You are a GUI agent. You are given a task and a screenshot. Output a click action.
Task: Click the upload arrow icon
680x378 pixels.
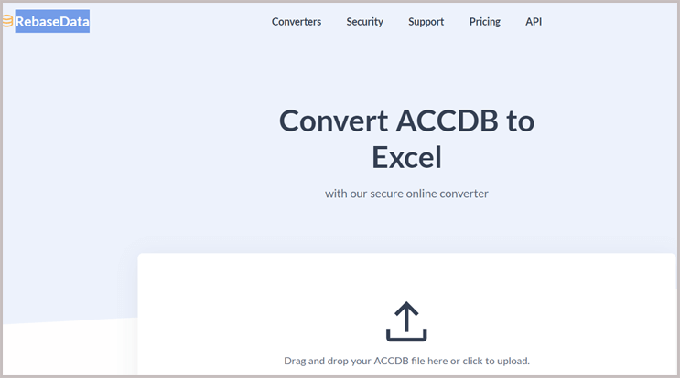point(406,321)
